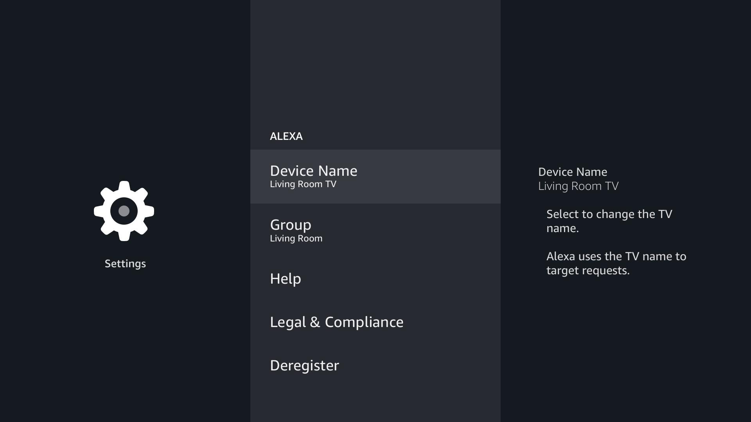Click the Device Name heading in right panel
This screenshot has height=422, width=751.
tap(573, 172)
